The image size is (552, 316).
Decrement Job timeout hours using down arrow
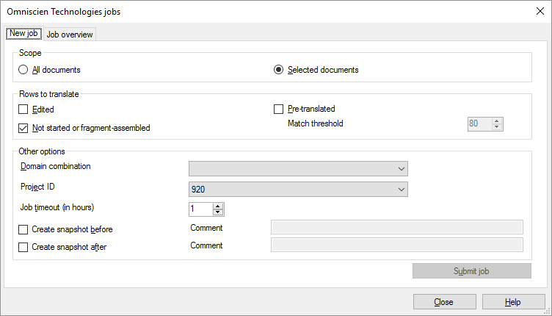point(218,212)
